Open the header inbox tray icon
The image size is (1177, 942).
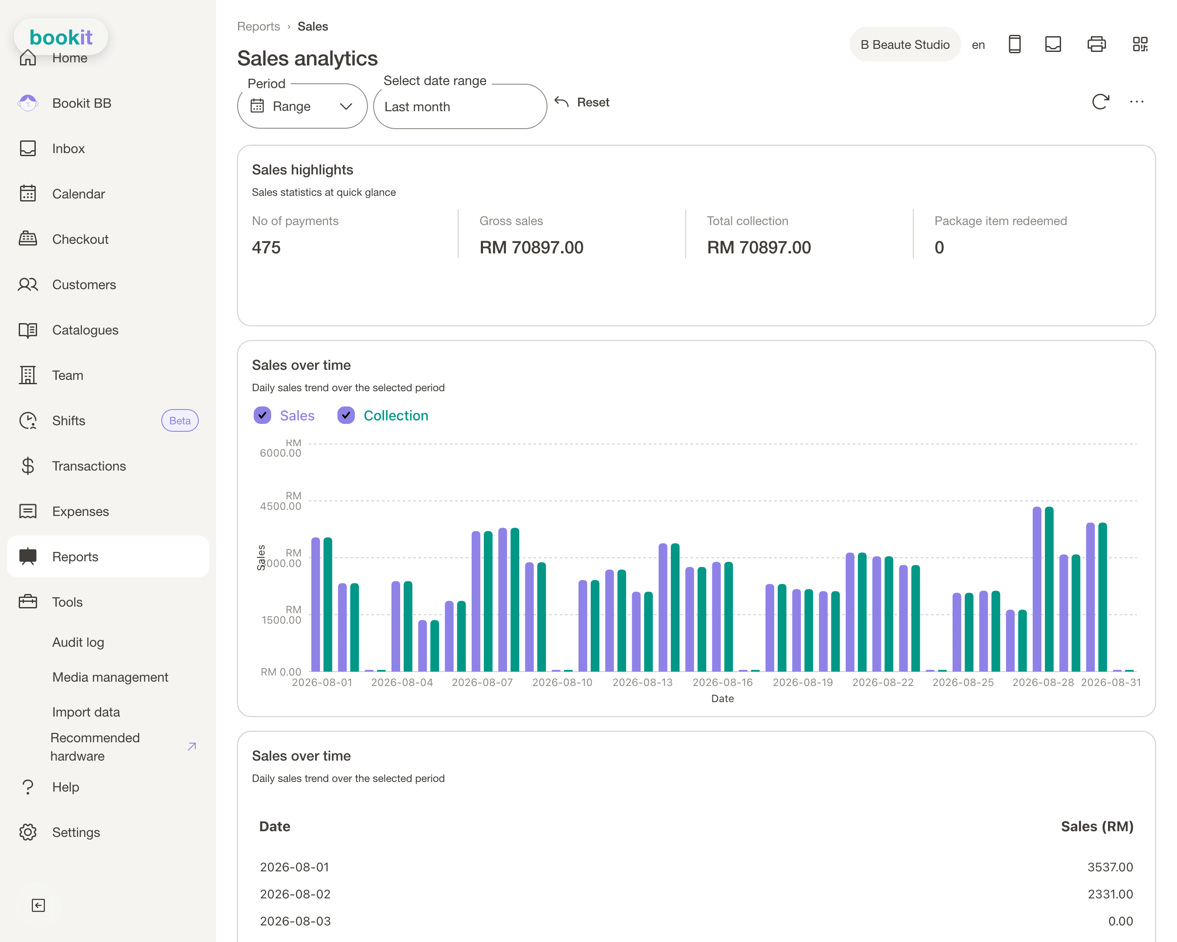click(x=1053, y=44)
